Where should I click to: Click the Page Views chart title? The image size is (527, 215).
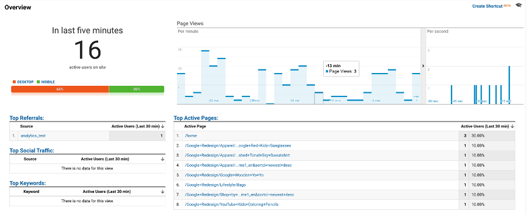190,23
